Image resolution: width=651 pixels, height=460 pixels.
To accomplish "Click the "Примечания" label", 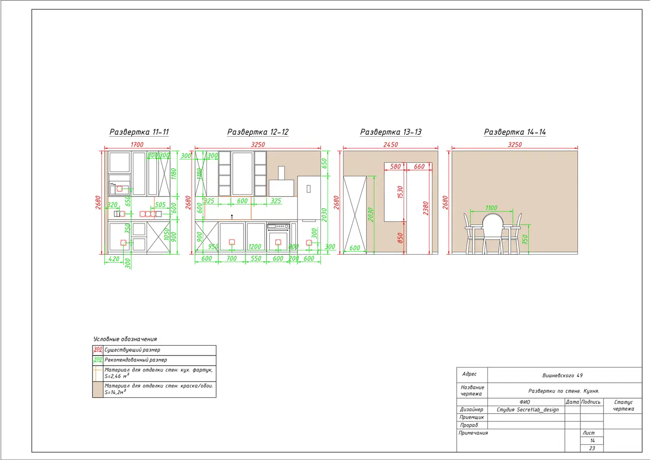I will (x=473, y=433).
